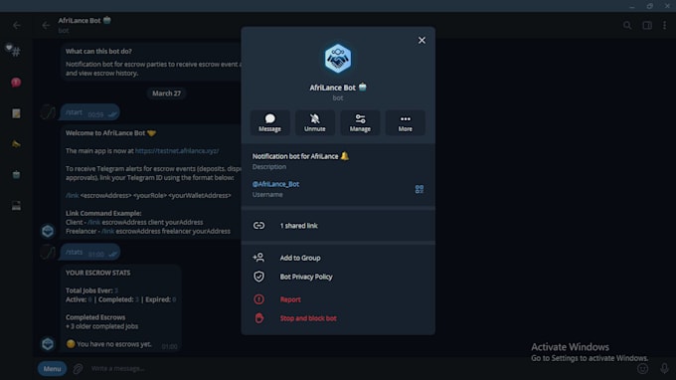Open the 1 shared link entry
Screen dimensions: 676x380
coord(338,226)
